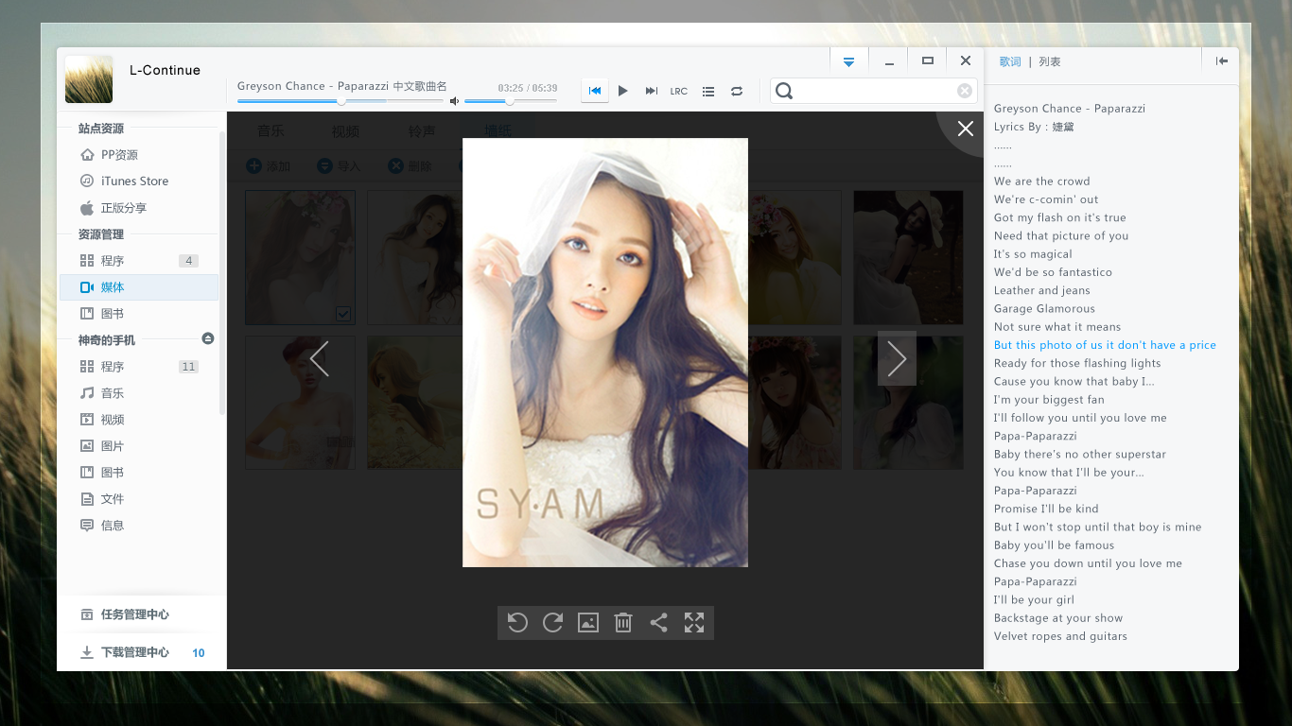Click lyric 'Velvet ropes and guitars'
This screenshot has height=726, width=1292.
pos(1060,636)
